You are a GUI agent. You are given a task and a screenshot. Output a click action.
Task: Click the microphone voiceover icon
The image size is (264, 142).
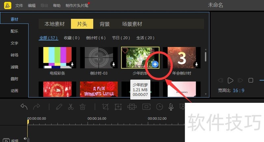click(x=171, y=107)
